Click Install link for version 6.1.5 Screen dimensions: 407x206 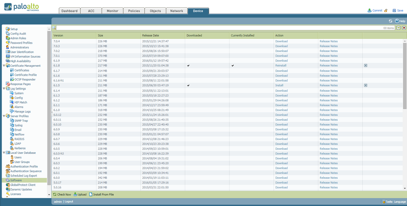coord(279,85)
